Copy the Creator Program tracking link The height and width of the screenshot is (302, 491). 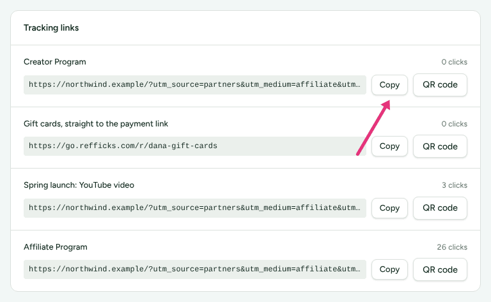point(389,85)
